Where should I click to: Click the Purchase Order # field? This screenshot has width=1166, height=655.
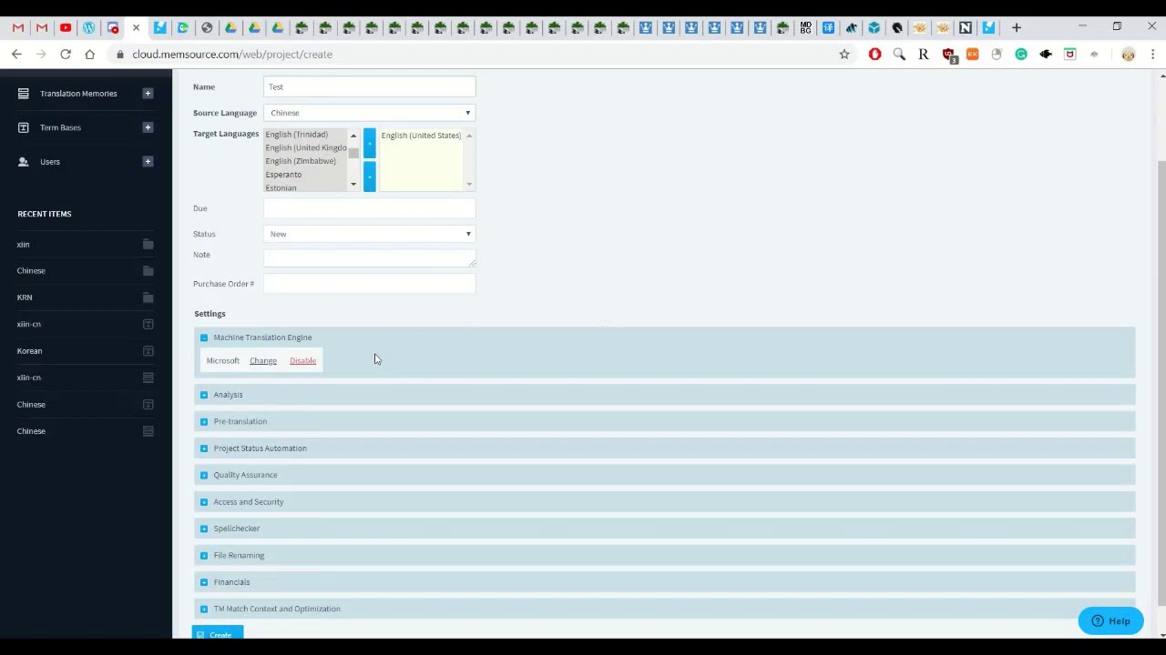click(x=370, y=284)
